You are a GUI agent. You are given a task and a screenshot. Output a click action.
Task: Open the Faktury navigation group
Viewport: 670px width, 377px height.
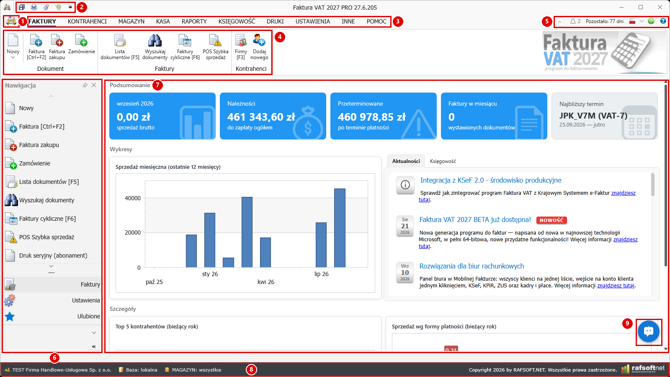coord(52,284)
